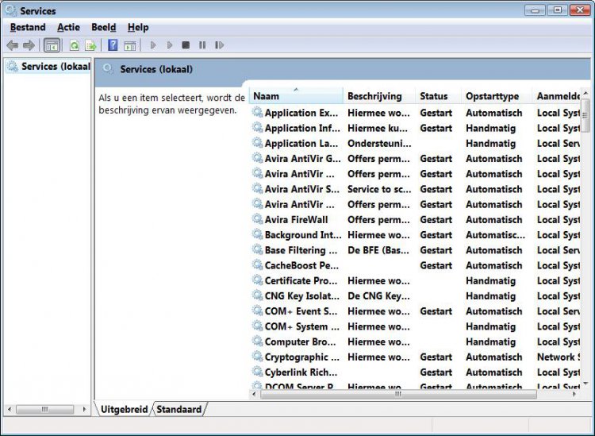Click the second Start service arrow
The width and height of the screenshot is (595, 436).
pos(170,45)
